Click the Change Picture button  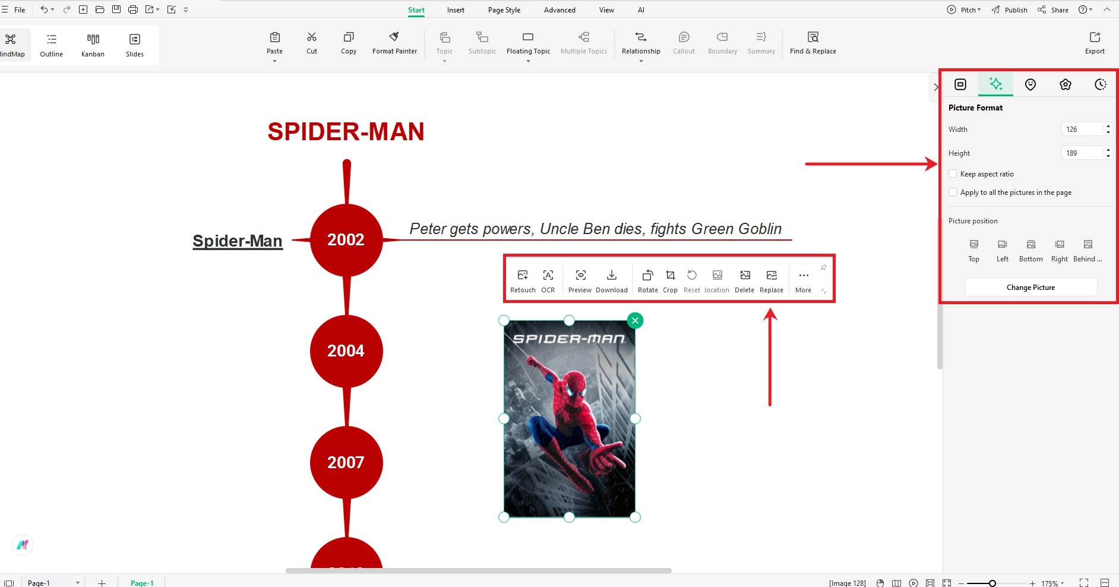[x=1031, y=287]
